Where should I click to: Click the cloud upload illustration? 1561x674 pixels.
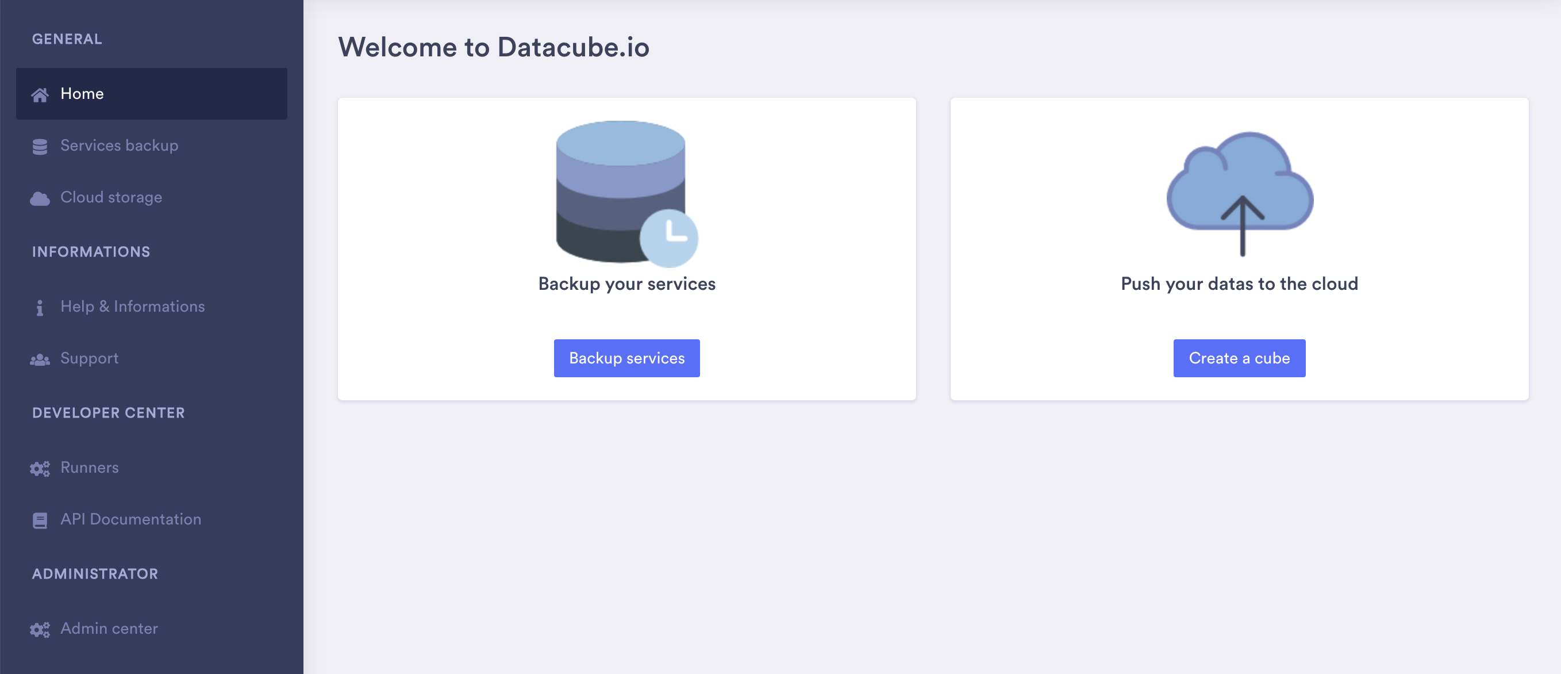pyautogui.click(x=1240, y=193)
